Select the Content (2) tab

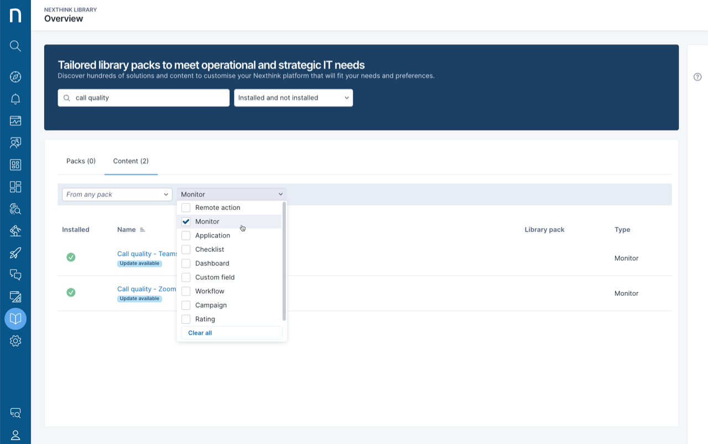pyautogui.click(x=131, y=161)
